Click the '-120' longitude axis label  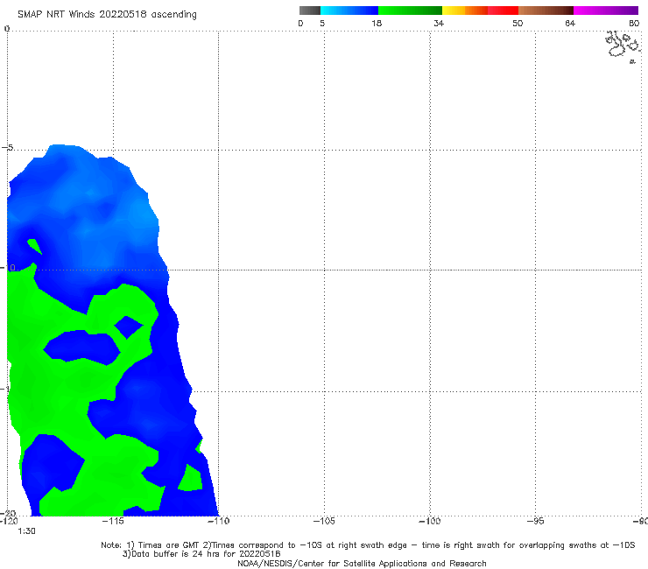(8, 521)
